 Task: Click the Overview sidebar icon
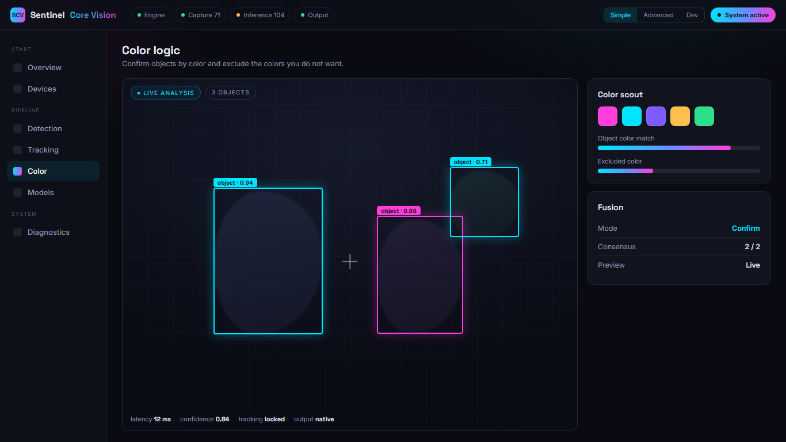tap(17, 67)
